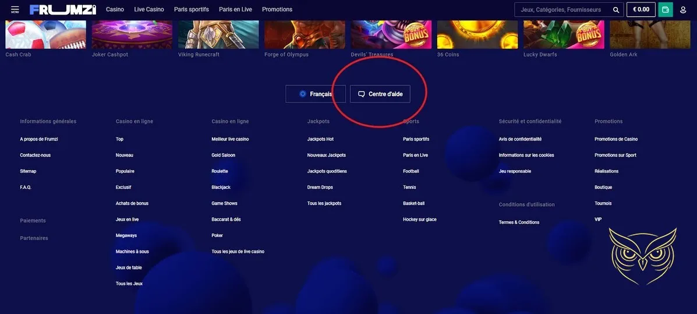Open Informations sur les cookies link
Image resolution: width=697 pixels, height=314 pixels.
click(526, 155)
